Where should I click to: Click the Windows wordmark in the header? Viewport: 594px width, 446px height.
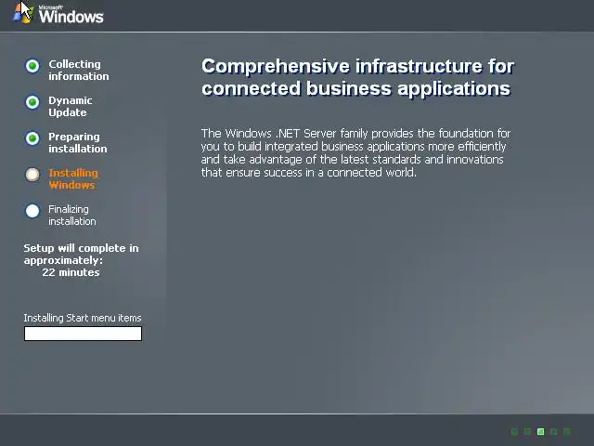click(x=71, y=16)
